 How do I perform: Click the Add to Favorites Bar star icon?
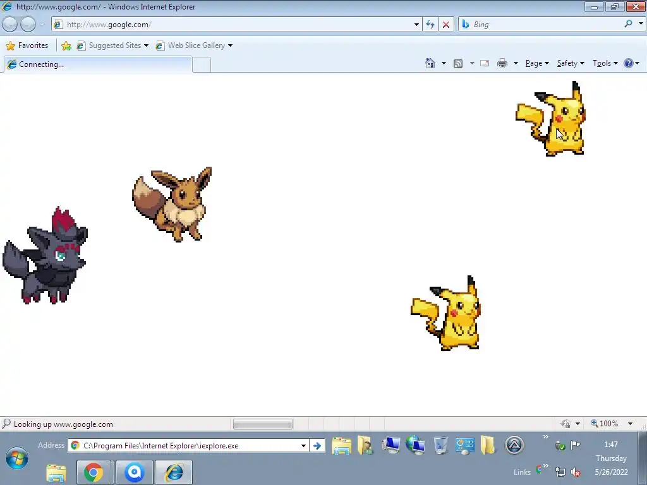(x=66, y=45)
